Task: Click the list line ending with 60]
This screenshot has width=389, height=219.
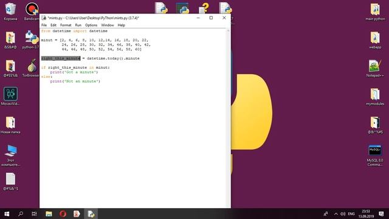Action: coord(102,49)
